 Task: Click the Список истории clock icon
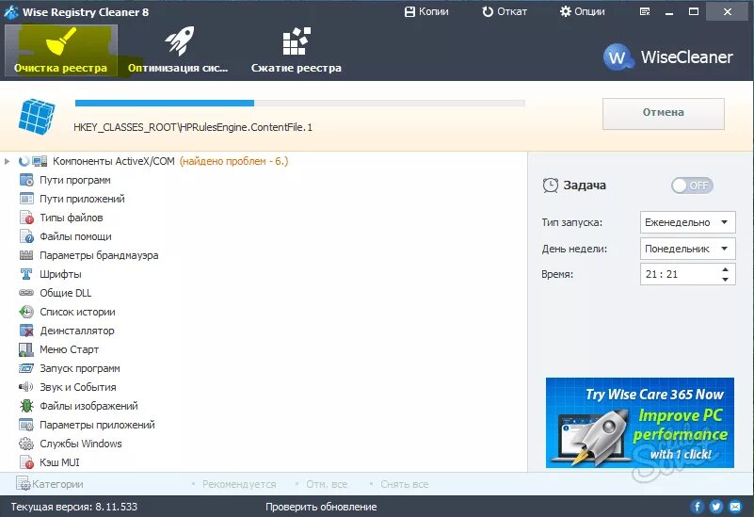(26, 312)
